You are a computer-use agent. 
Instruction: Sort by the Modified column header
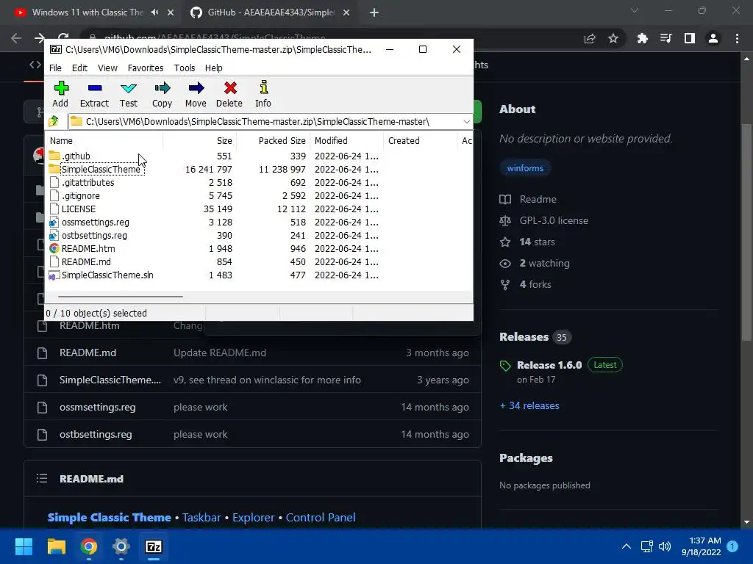pyautogui.click(x=348, y=140)
